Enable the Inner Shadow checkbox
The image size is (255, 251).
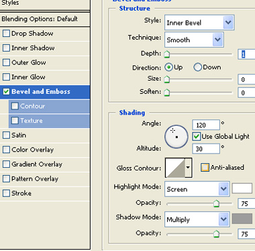click(x=6, y=48)
